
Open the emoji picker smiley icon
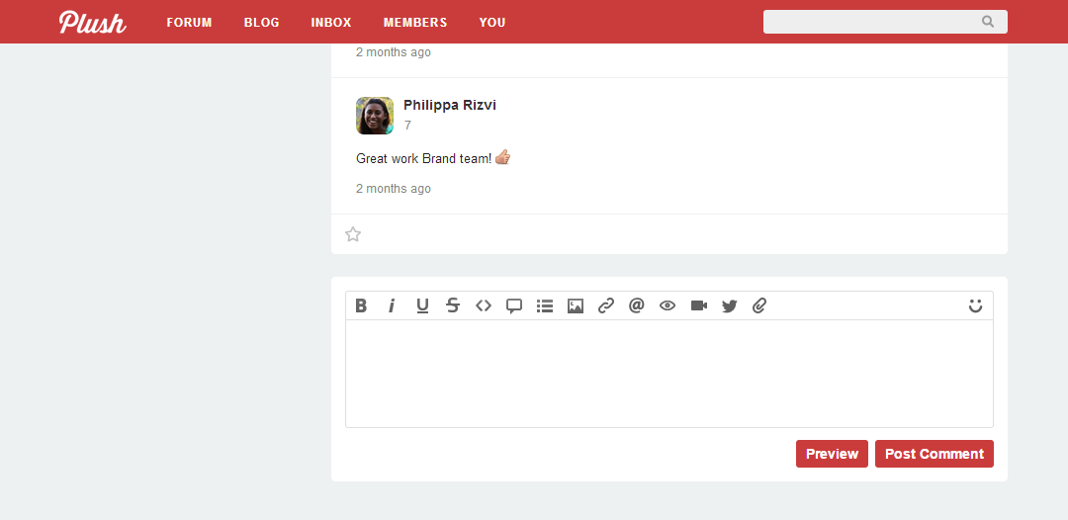tap(975, 305)
